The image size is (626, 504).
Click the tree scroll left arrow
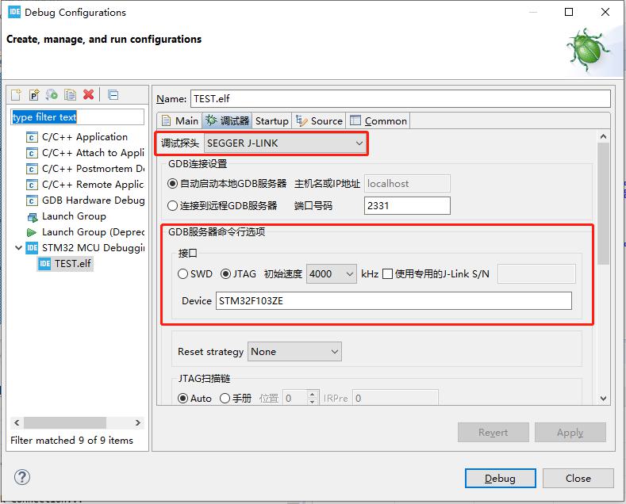point(17,422)
